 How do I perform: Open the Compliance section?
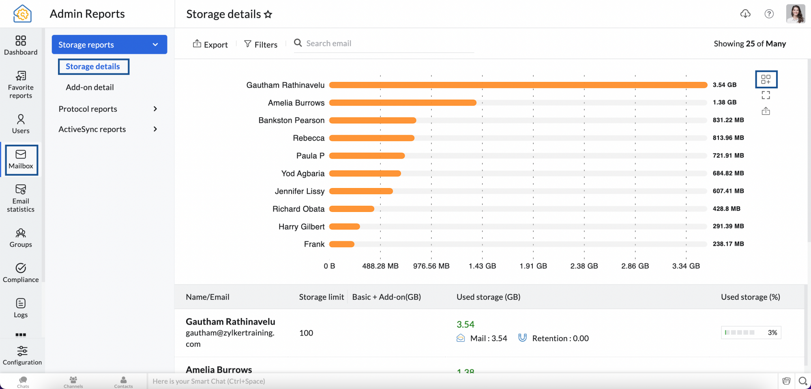pyautogui.click(x=21, y=273)
